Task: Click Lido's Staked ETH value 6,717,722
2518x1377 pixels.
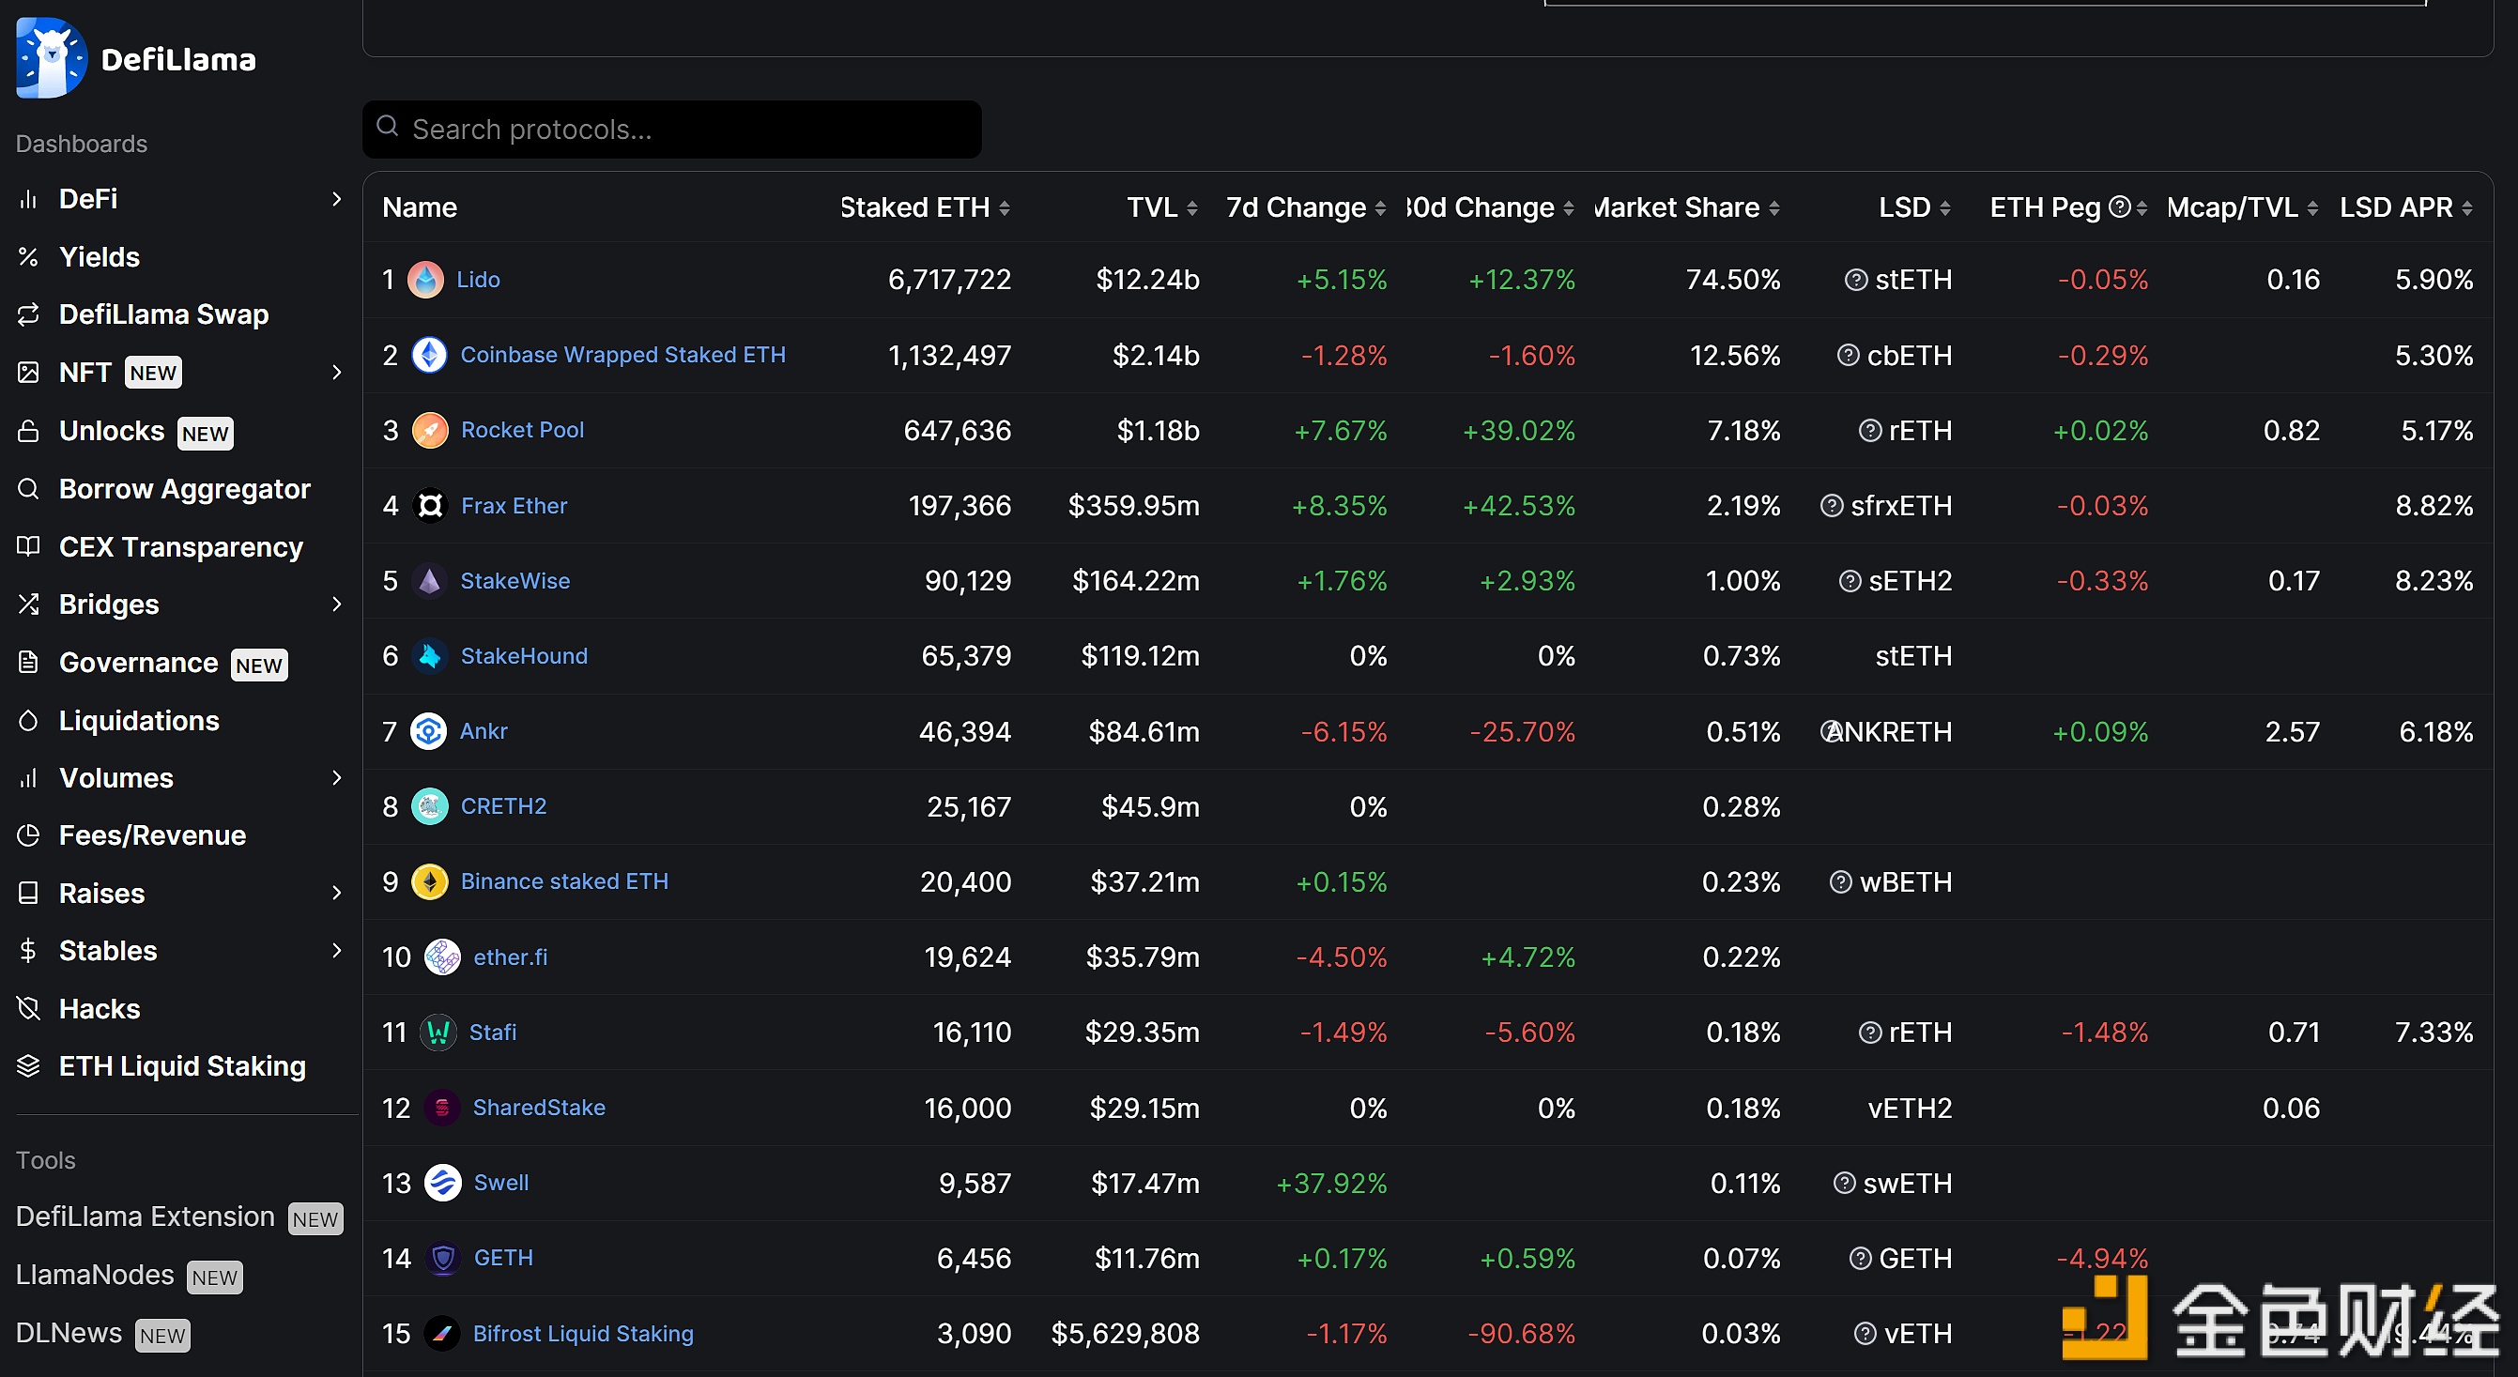Action: pyautogui.click(x=949, y=281)
